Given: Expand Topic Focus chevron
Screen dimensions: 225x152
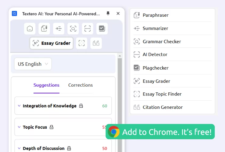Looking at the screenshot, I should point(19,127).
